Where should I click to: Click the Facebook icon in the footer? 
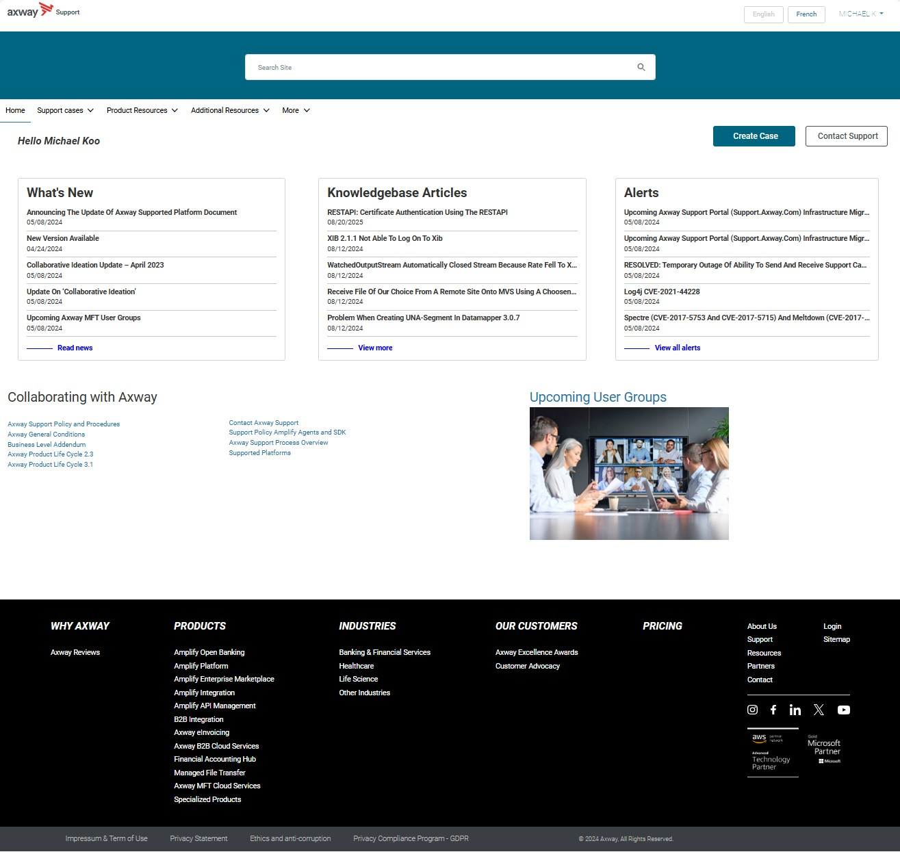[x=773, y=710]
